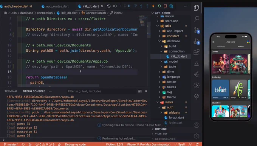Restart the debug session green icon
The width and height of the screenshot is (257, 146).
coord(159,6)
